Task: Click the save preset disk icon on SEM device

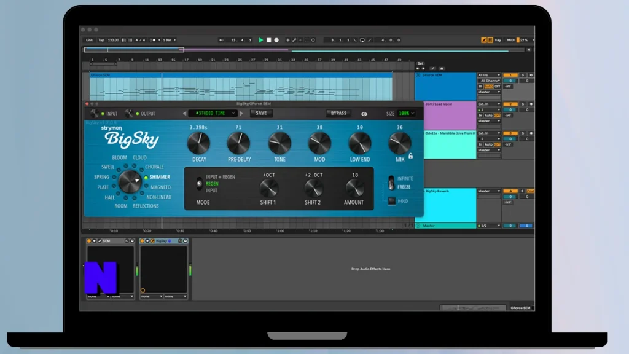Action: click(x=132, y=241)
